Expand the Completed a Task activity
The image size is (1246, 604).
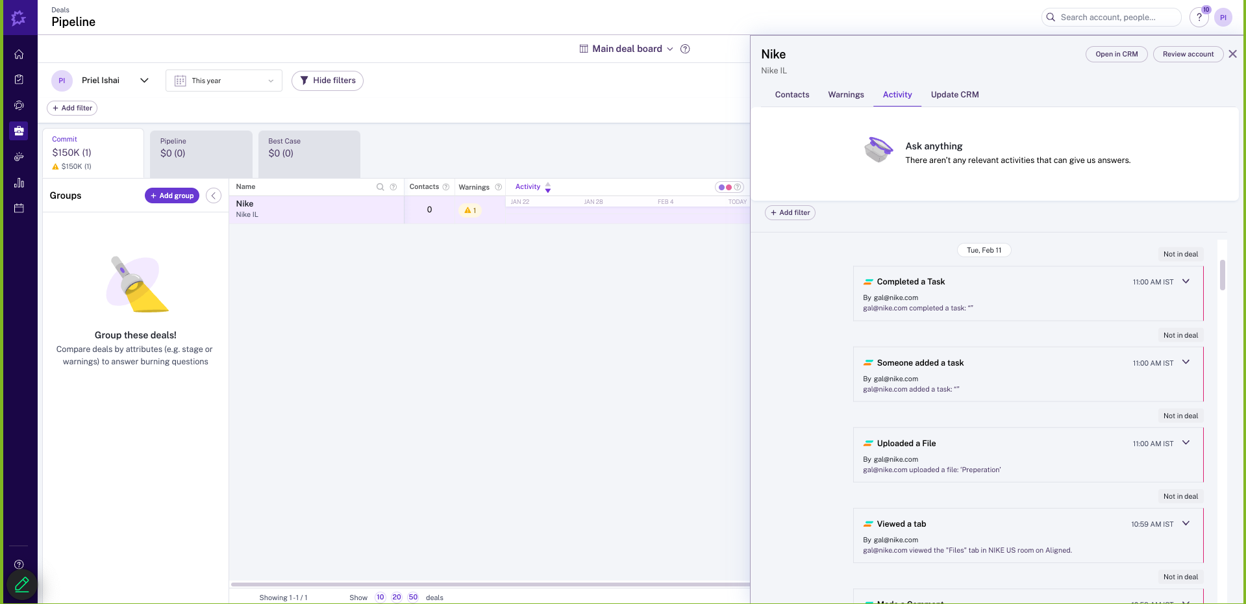tap(1186, 281)
